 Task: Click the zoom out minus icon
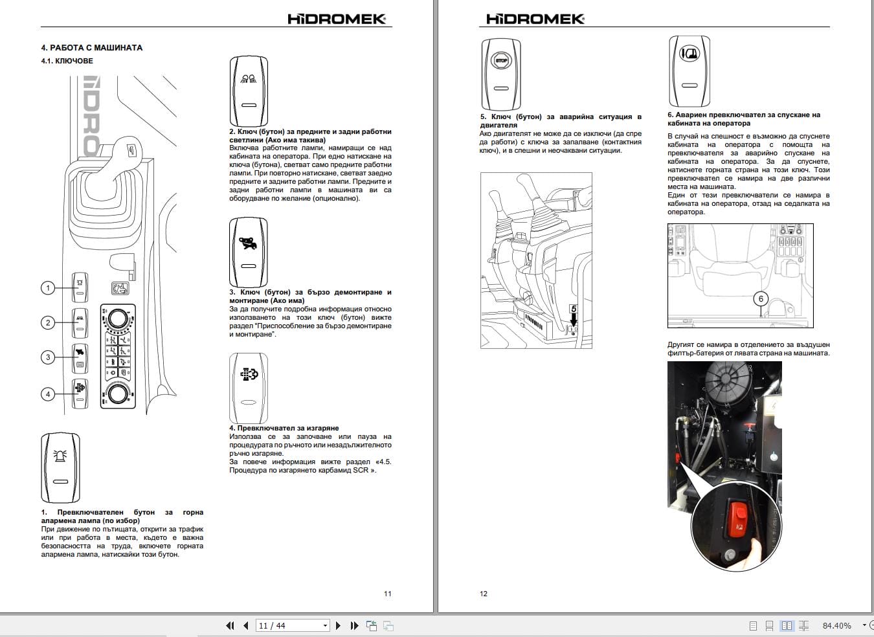[x=872, y=625]
